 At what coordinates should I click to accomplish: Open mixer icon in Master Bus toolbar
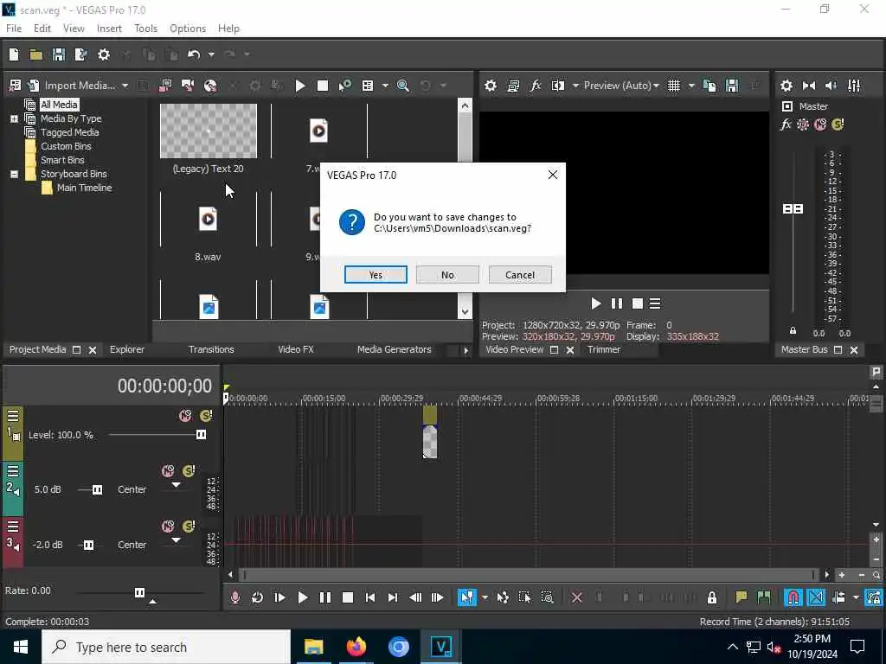(854, 86)
